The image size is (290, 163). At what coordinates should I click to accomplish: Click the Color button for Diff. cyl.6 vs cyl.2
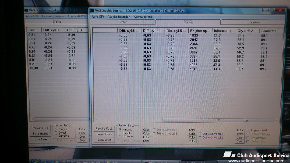pos(192,134)
